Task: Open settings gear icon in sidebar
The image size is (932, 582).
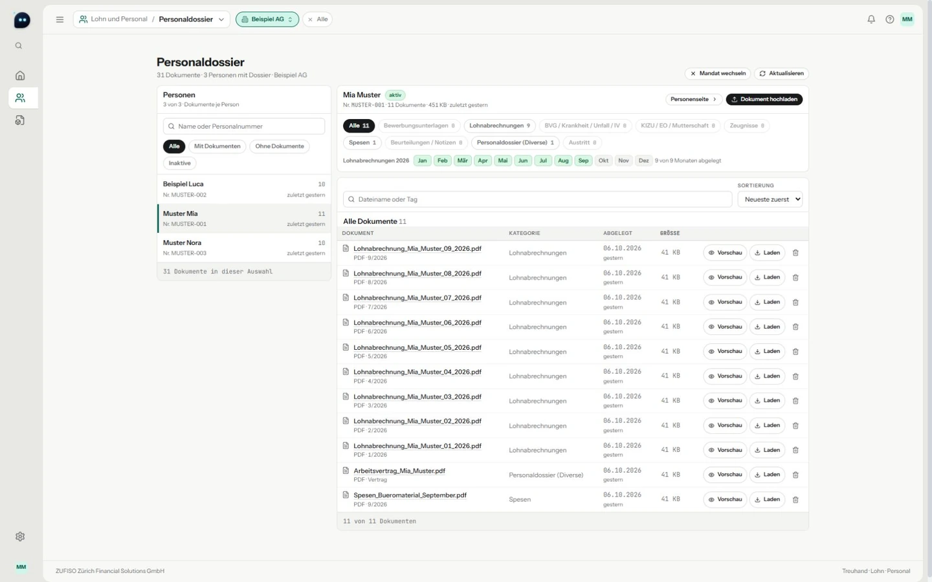Action: pyautogui.click(x=20, y=537)
